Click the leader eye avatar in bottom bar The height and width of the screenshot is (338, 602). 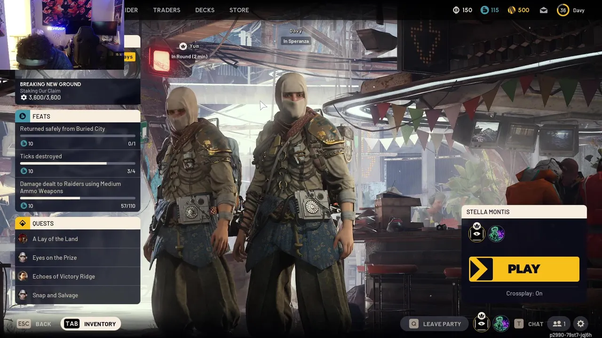tap(481, 323)
